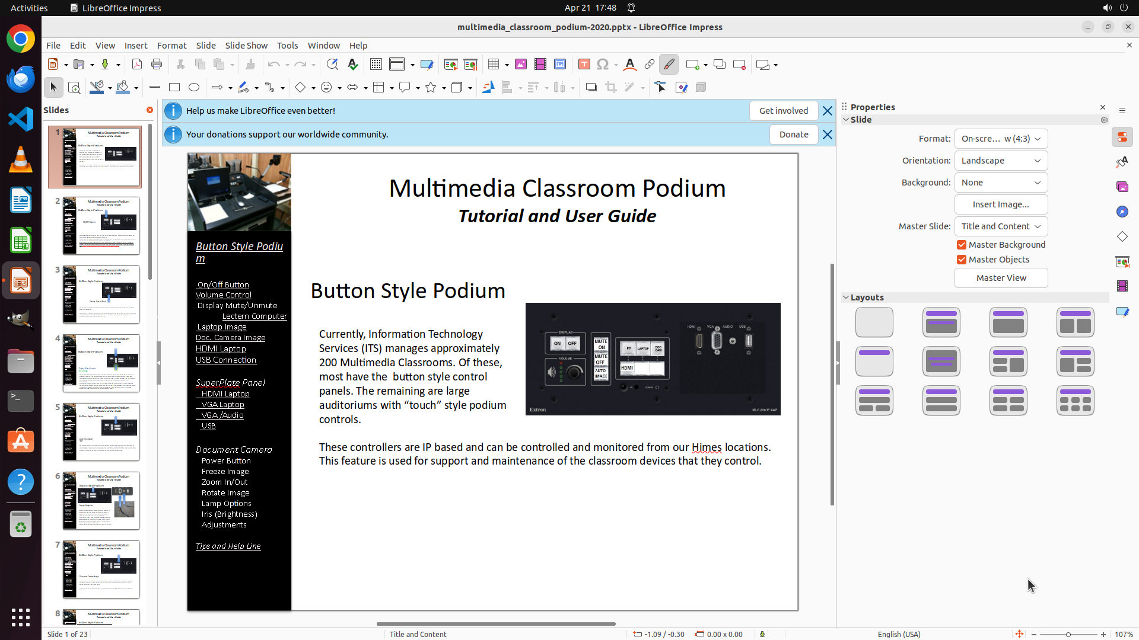Click the Insert Table toolbar icon
Image resolution: width=1139 pixels, height=640 pixels.
point(494,65)
